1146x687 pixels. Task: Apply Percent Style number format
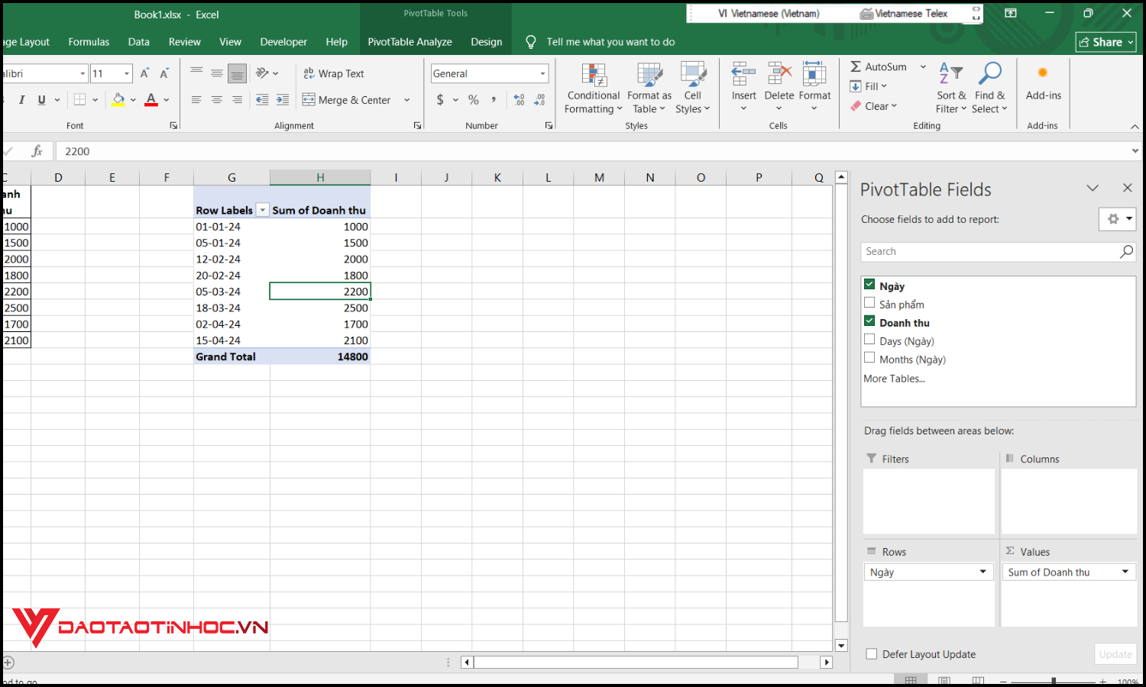(473, 99)
